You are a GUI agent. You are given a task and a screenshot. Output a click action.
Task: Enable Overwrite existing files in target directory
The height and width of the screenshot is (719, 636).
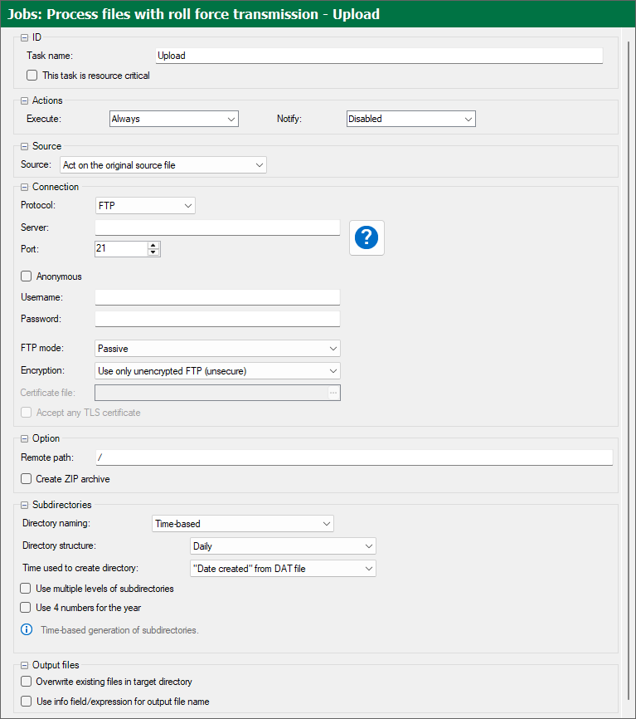(x=26, y=682)
